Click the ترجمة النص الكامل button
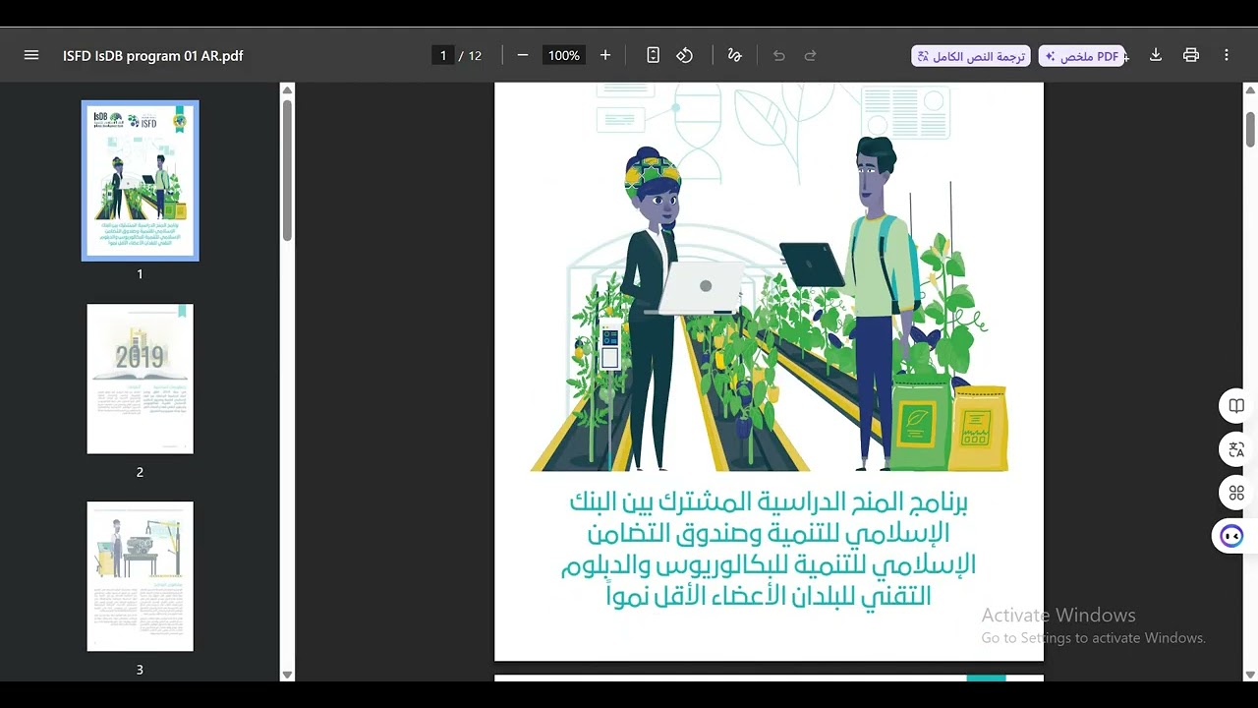The width and height of the screenshot is (1258, 708). tap(971, 56)
